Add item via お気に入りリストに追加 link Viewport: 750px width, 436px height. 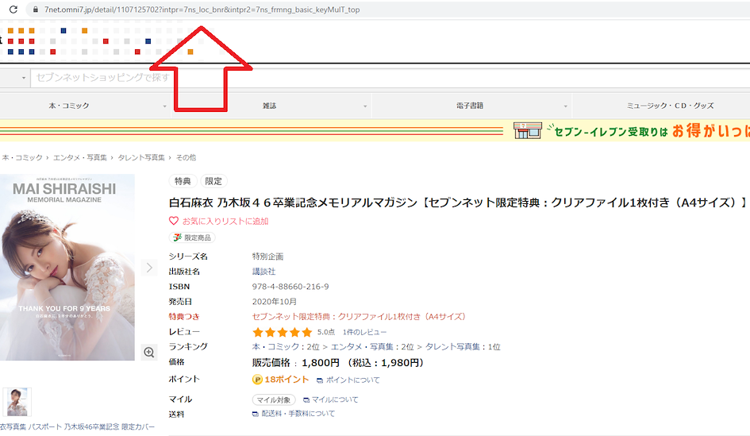point(225,221)
